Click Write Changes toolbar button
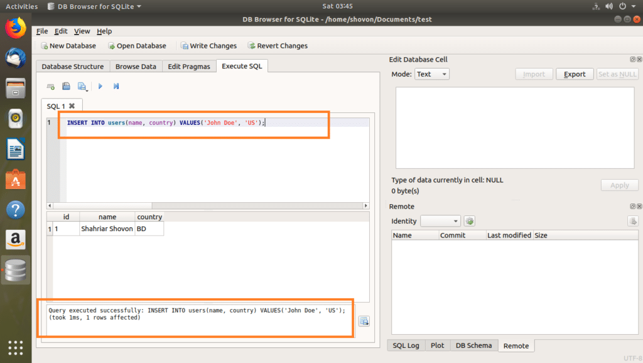 208,46
